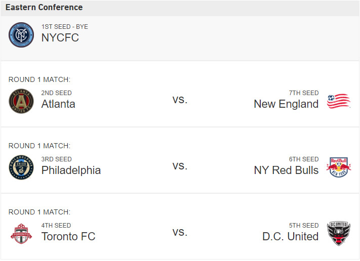360x261 pixels.
Task: Click the Atlanta United logo
Action: point(21,101)
